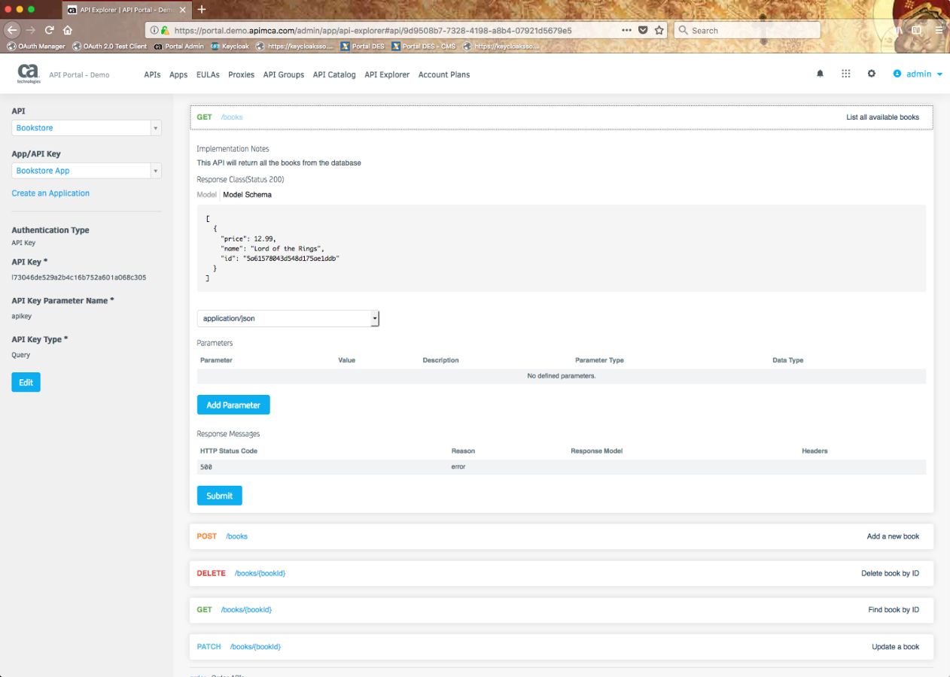
Task: Expand the GET /books/{bookId} operation
Action: tap(561, 609)
